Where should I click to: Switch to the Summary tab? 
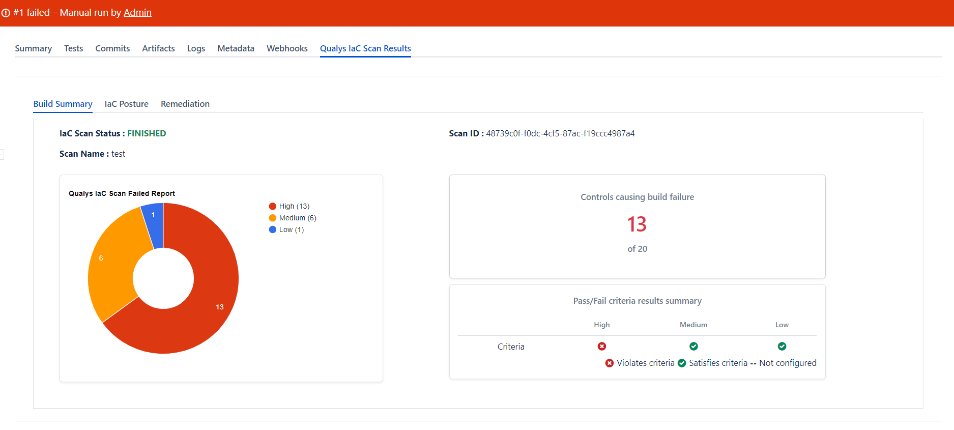point(34,48)
